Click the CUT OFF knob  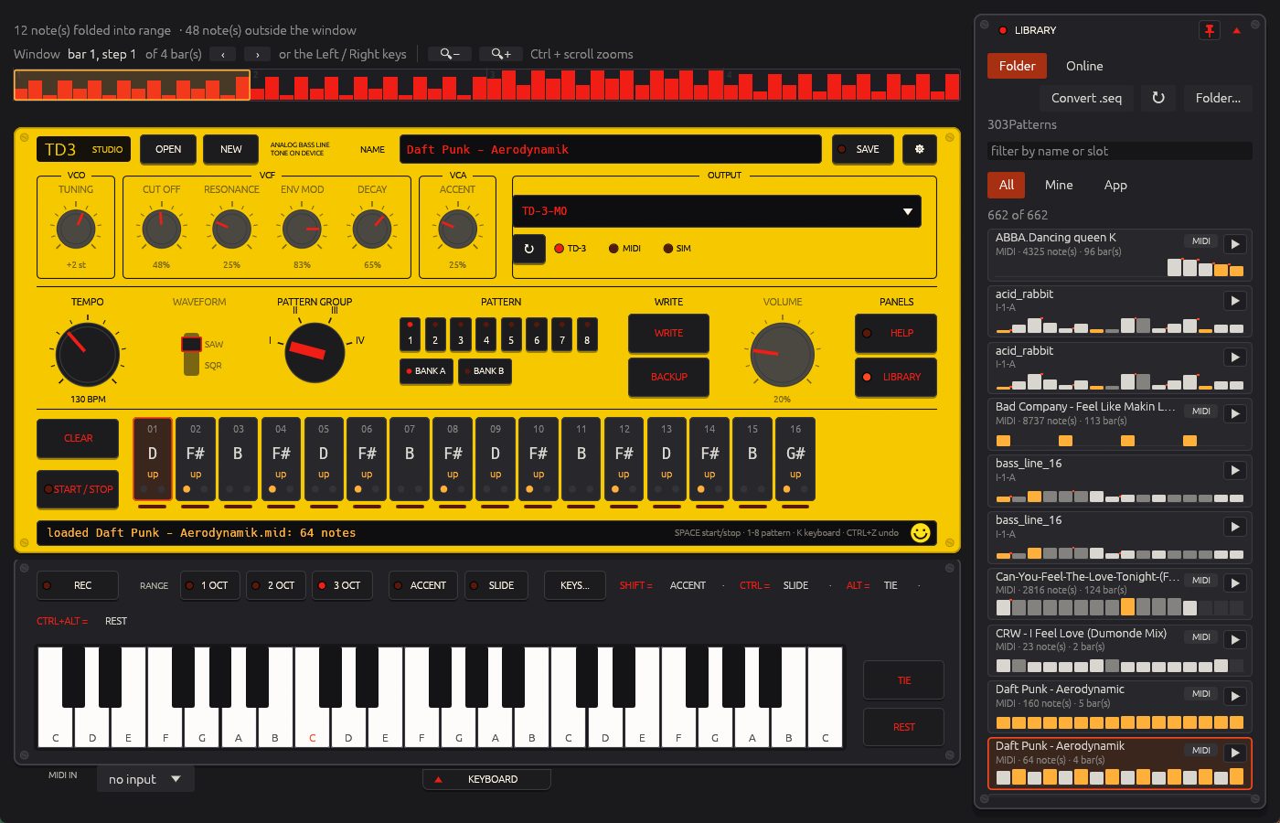point(161,229)
